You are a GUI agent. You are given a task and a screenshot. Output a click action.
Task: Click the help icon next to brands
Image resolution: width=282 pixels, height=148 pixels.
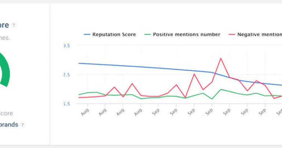coord(23,125)
